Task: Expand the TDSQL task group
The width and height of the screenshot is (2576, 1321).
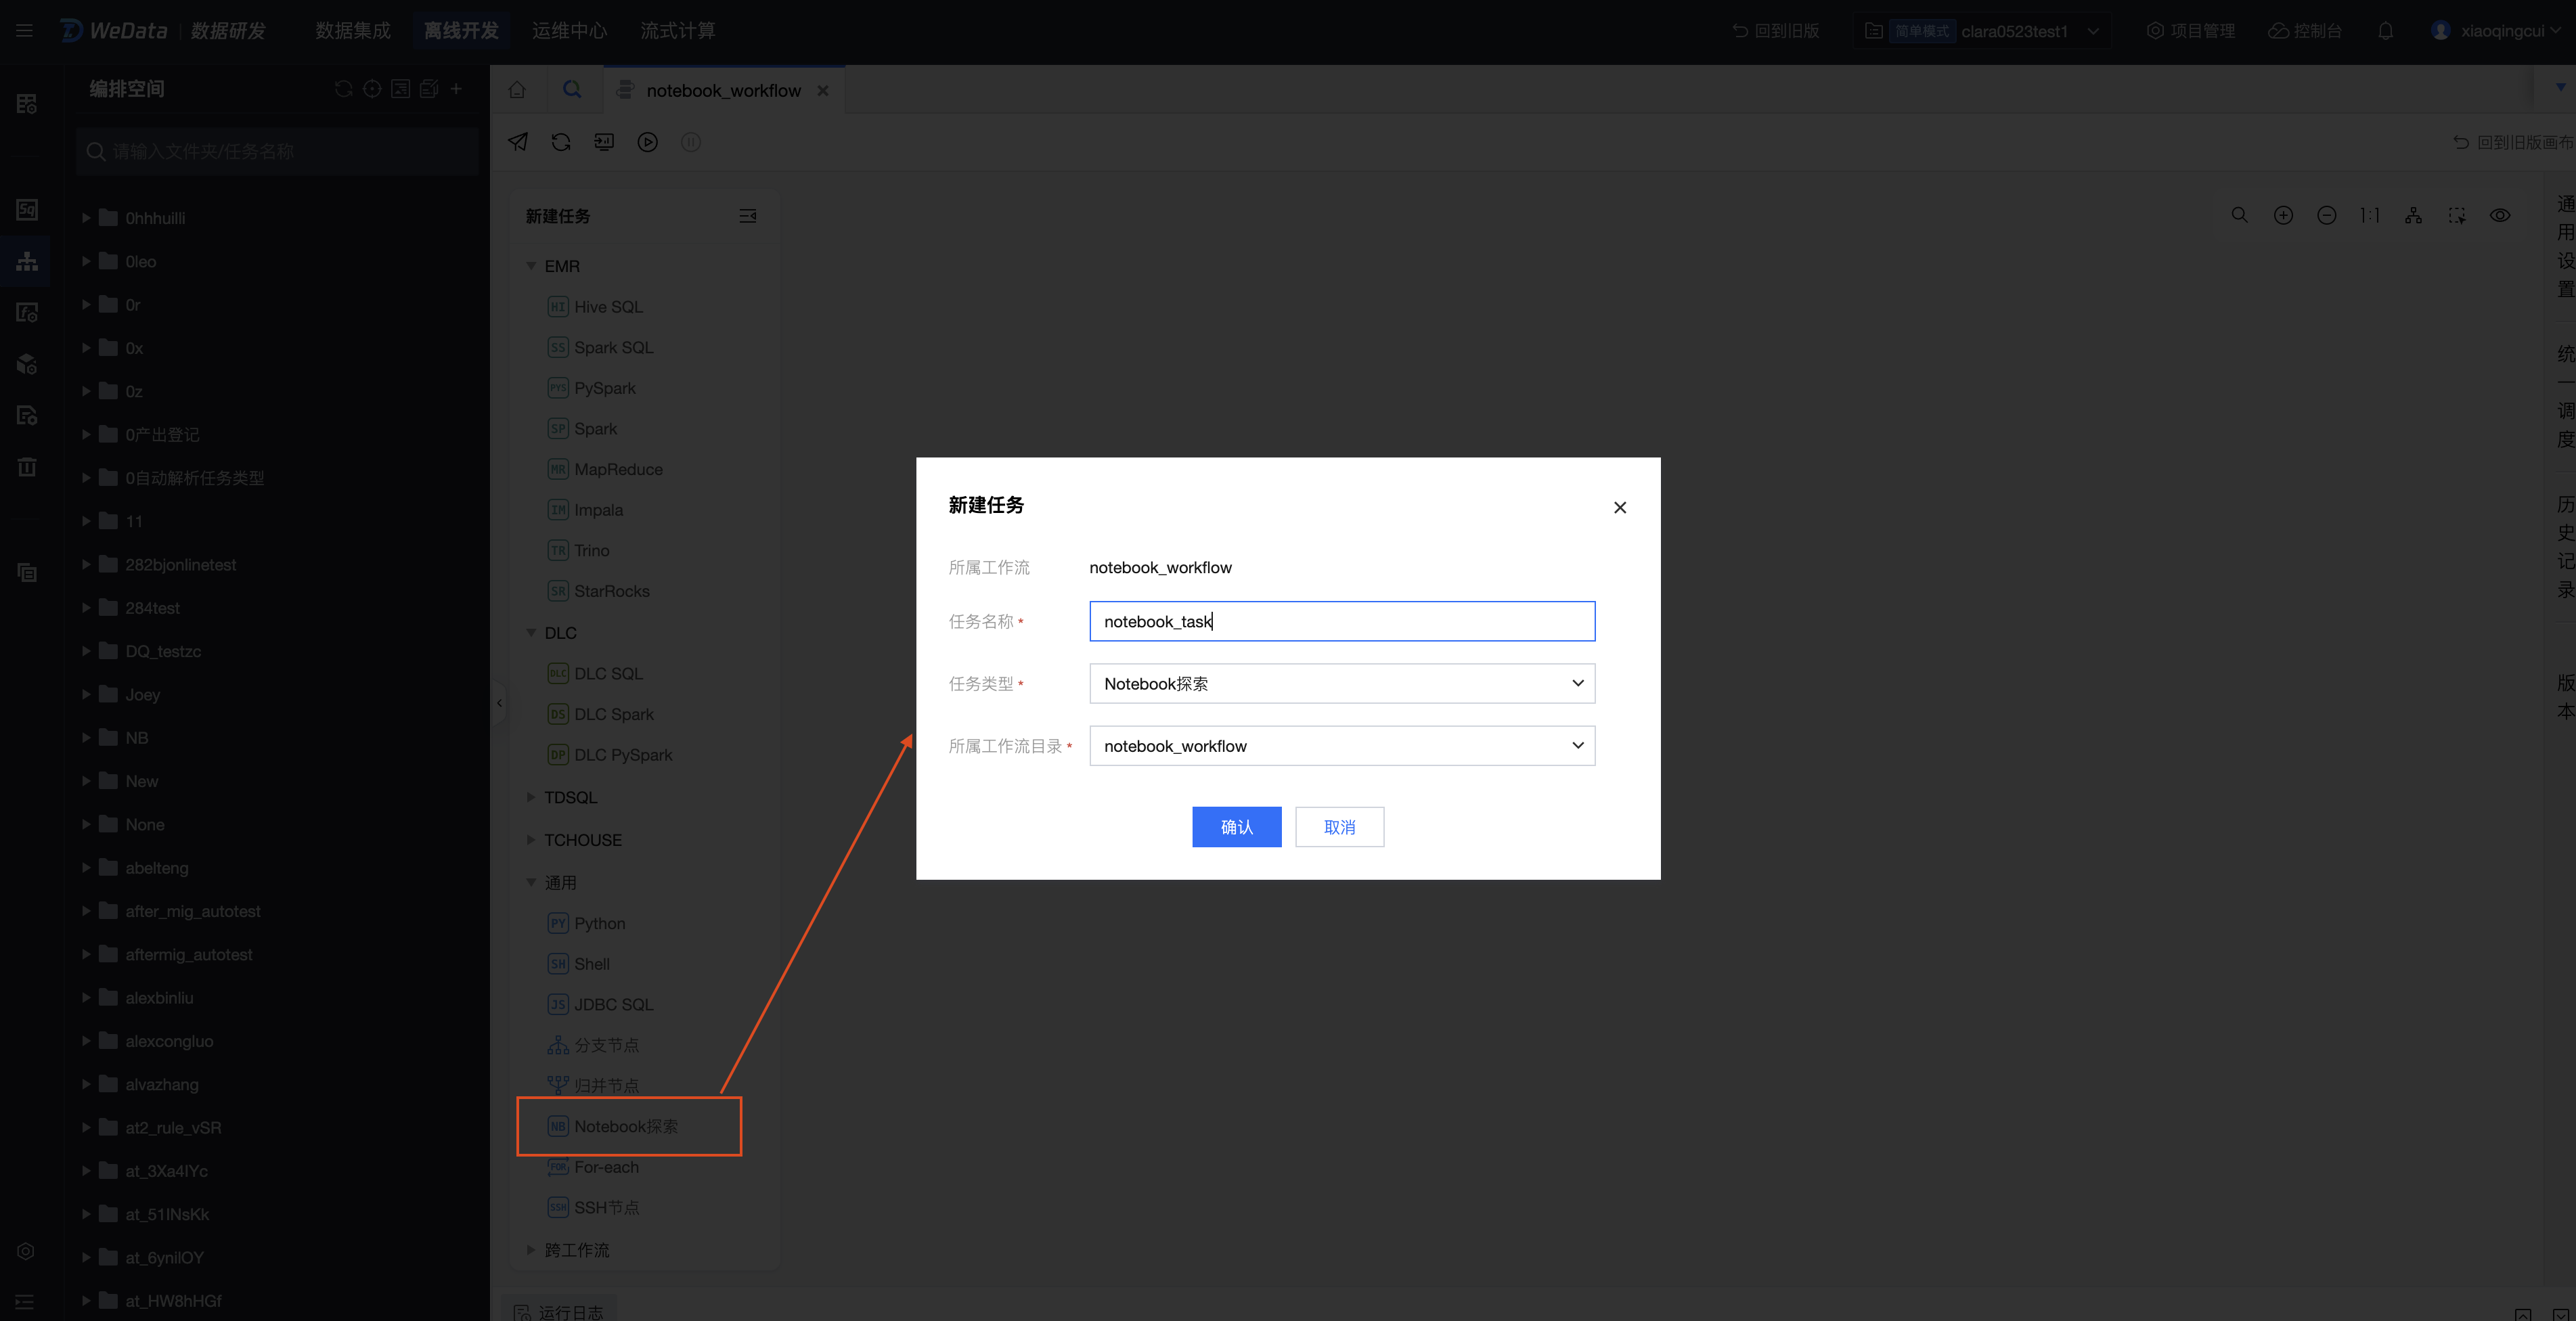Action: [x=531, y=797]
